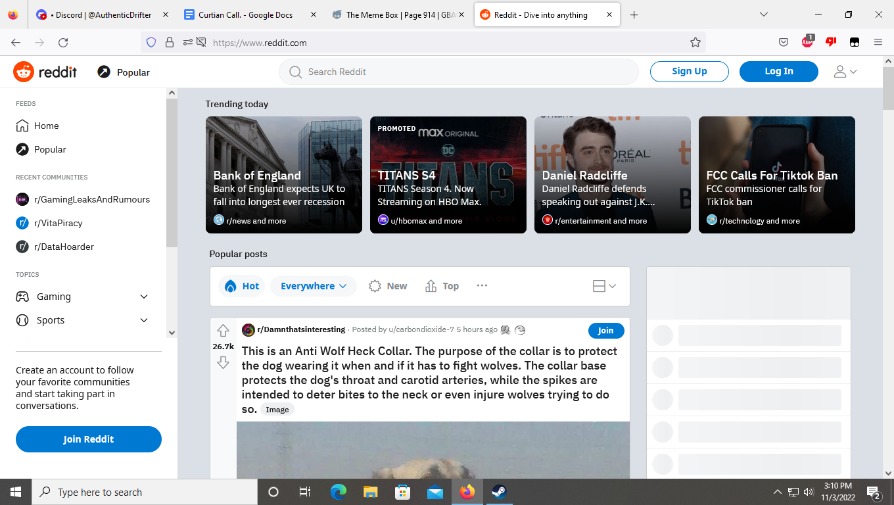Click the page vertical scrollbar thumb
The height and width of the screenshot is (505, 894).
888,87
